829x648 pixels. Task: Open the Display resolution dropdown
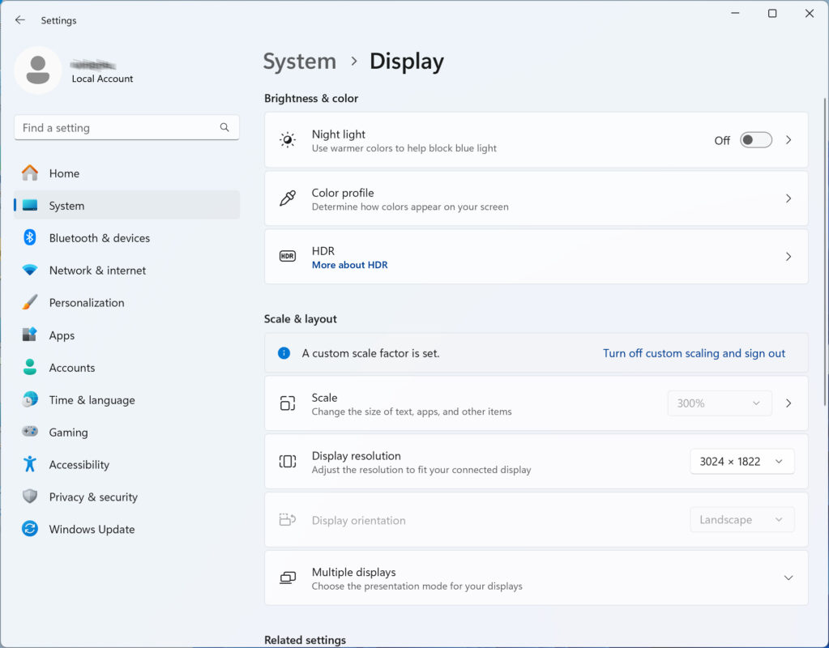[x=741, y=462]
